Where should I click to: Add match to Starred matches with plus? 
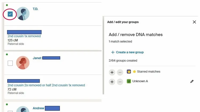pos(112,72)
